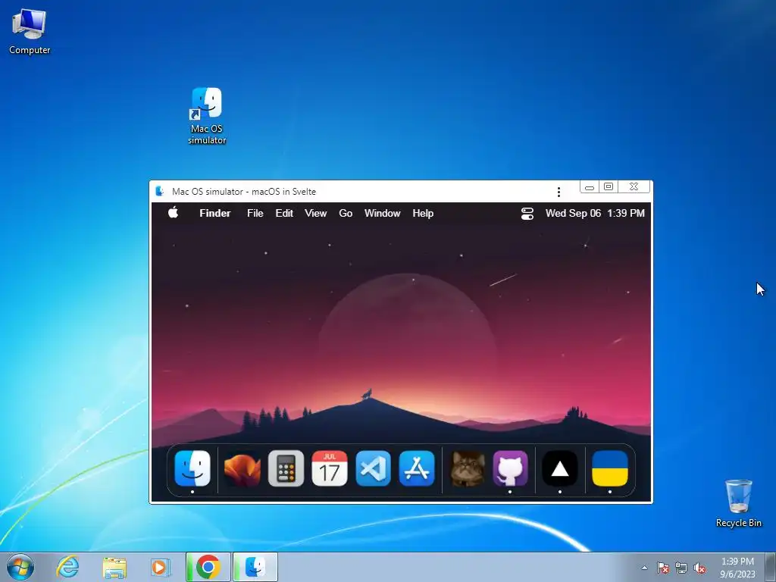The image size is (776, 582).
Task: Click the cat face dock icon
Action: tap(467, 468)
